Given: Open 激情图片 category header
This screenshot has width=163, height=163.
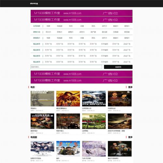Looking at the screenshot, I should pos(37,38).
